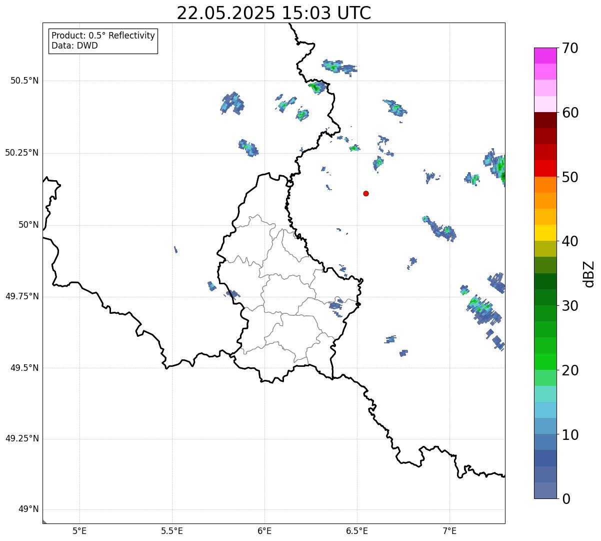Click the '49.5°N' latitude label
Viewport: 601px width, 541px height.
(x=24, y=368)
